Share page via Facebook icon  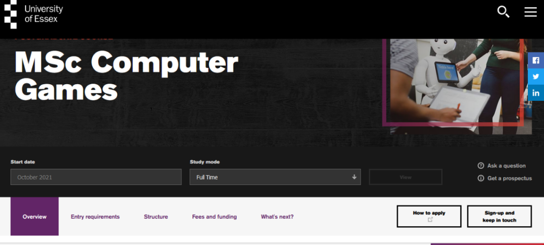point(536,60)
